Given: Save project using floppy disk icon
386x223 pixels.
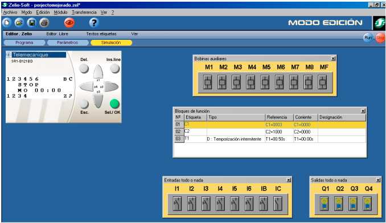Looking at the screenshot, I should click(32, 23).
